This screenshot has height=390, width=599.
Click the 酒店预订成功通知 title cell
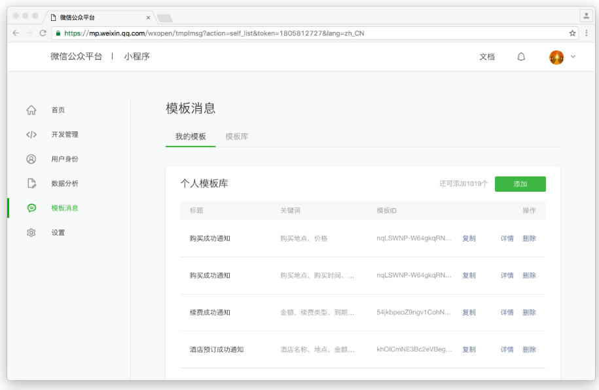217,349
